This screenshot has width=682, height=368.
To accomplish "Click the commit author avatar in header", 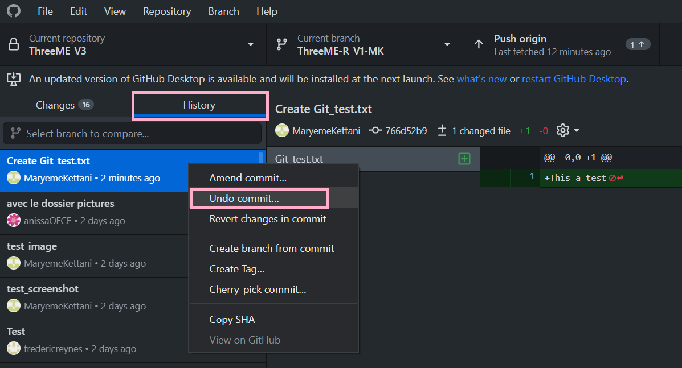I will [x=282, y=130].
